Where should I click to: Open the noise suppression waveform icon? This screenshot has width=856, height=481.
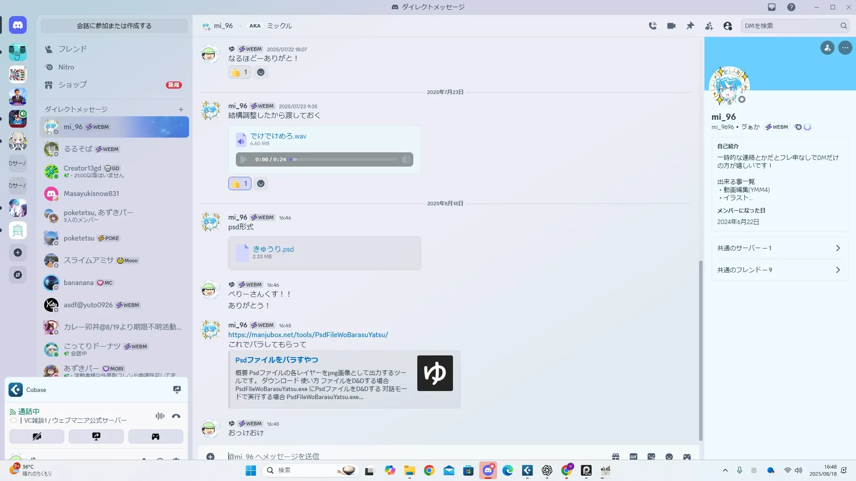(x=160, y=416)
